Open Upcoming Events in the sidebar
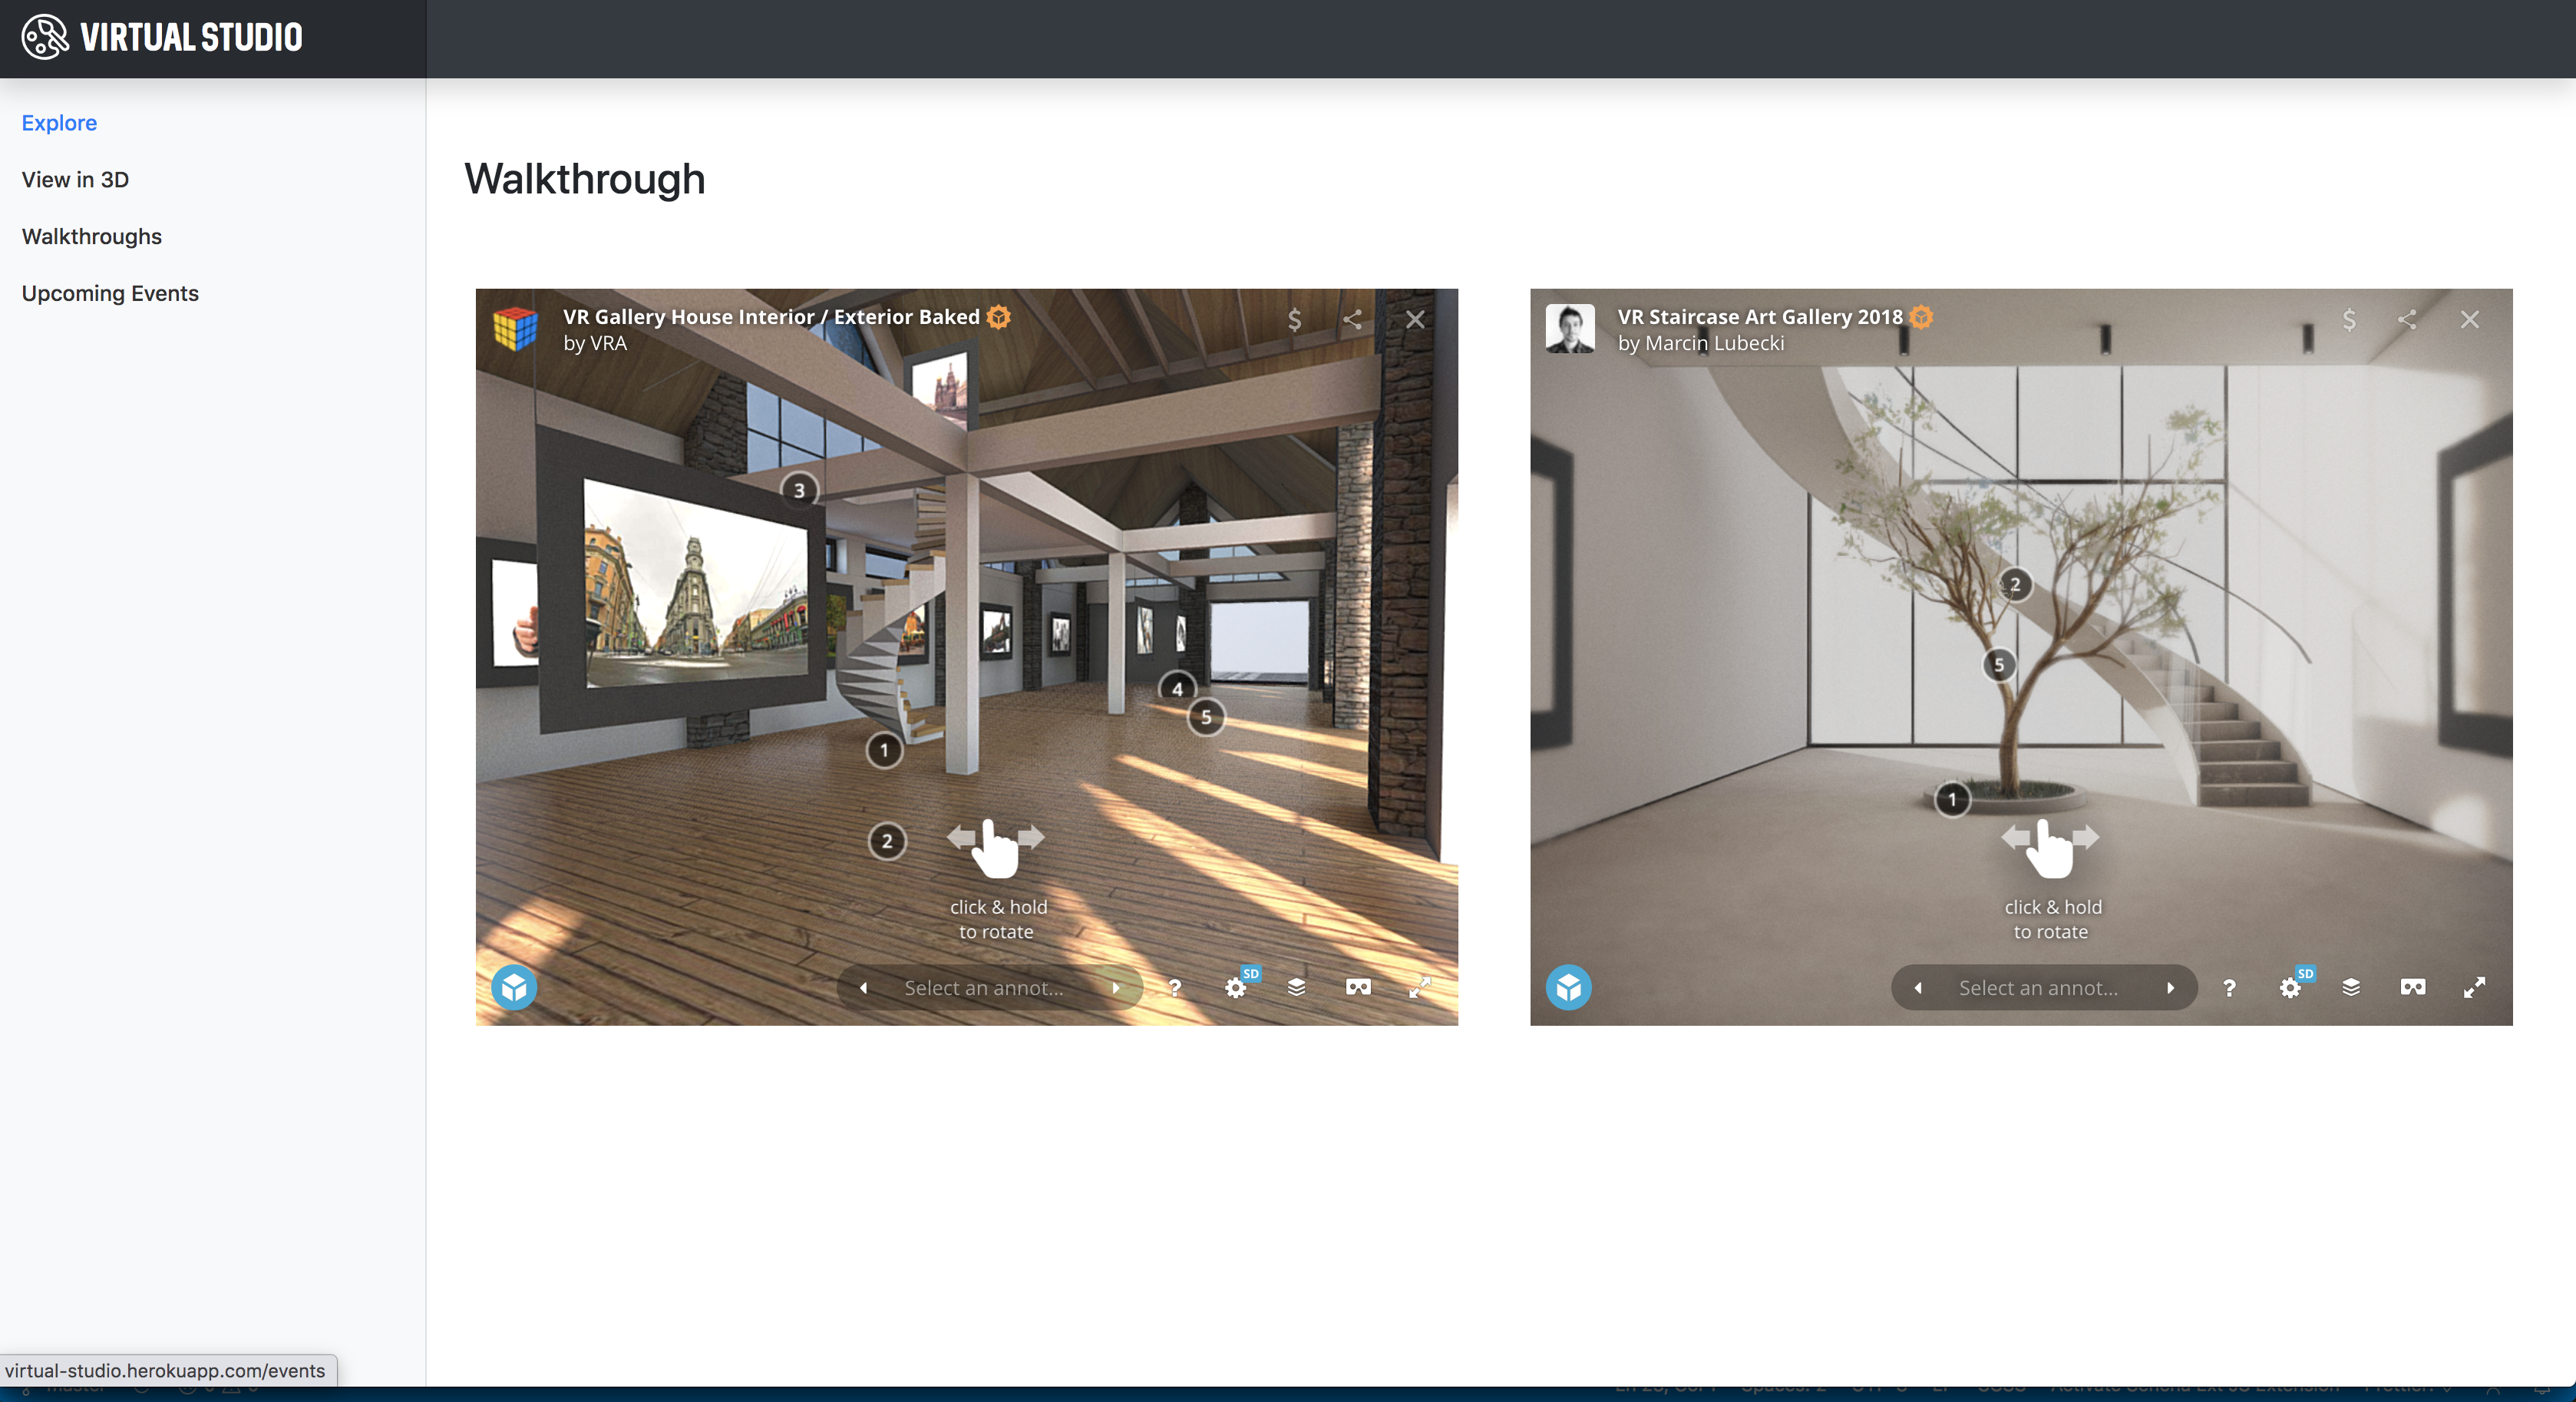This screenshot has height=1402, width=2576. click(110, 294)
